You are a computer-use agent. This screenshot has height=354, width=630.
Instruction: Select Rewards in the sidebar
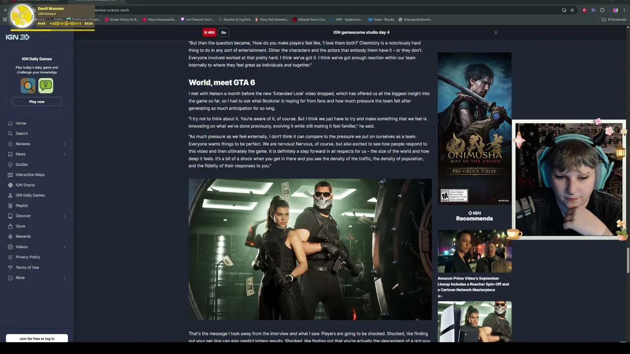[23, 236]
